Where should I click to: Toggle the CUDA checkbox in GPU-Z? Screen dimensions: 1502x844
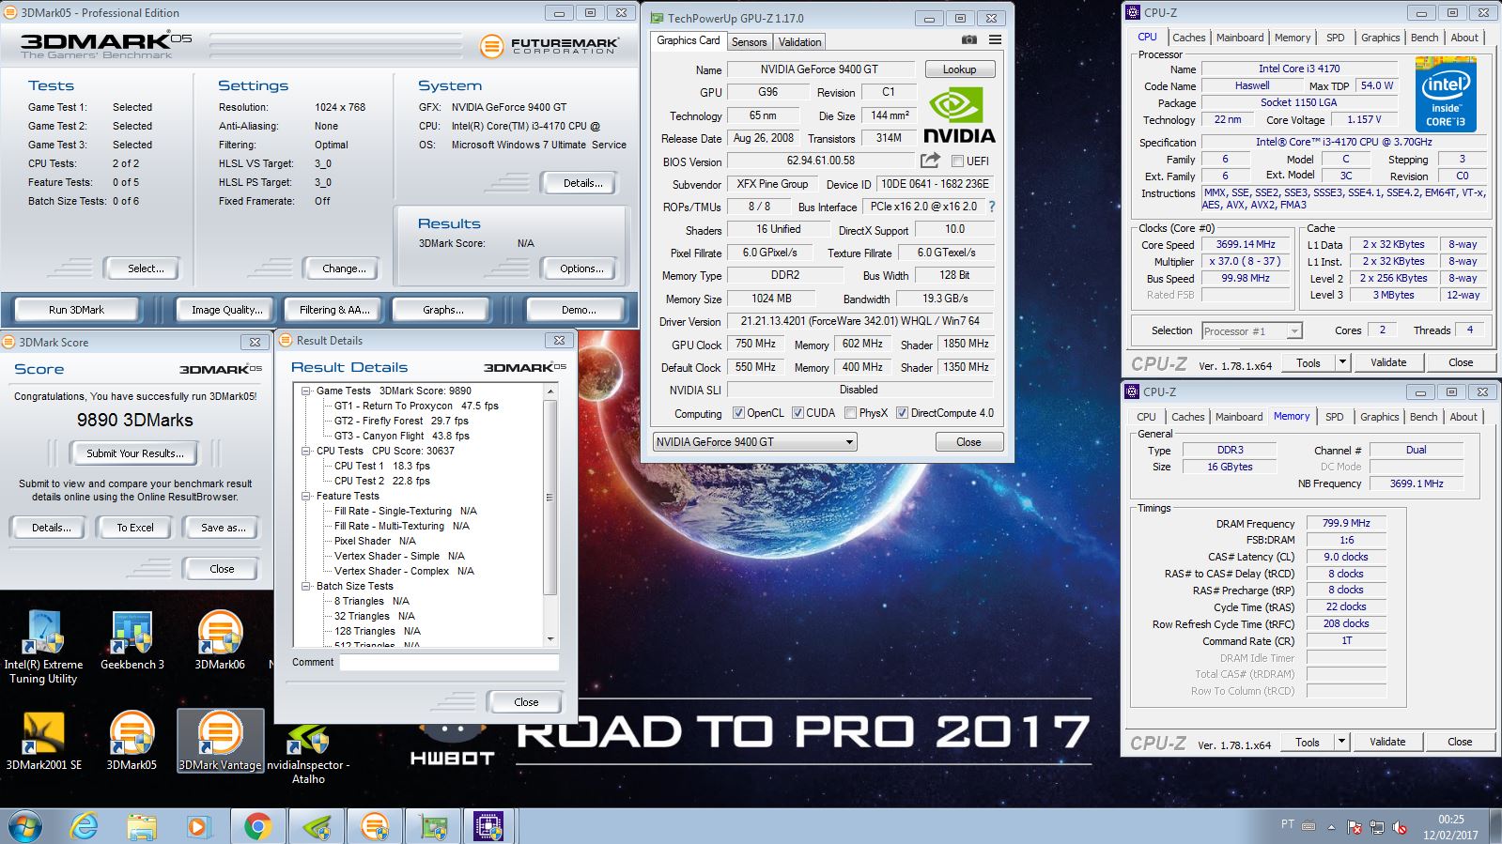[x=797, y=412]
